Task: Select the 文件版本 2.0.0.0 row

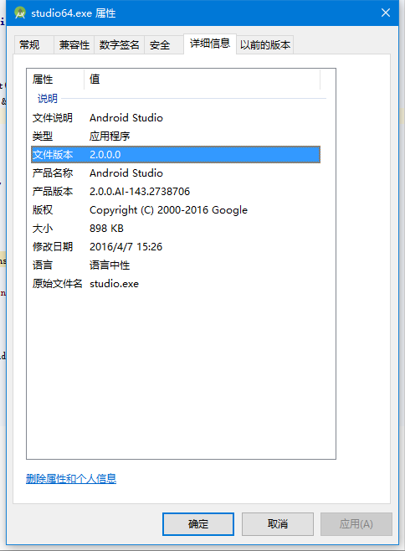Action: click(176, 155)
